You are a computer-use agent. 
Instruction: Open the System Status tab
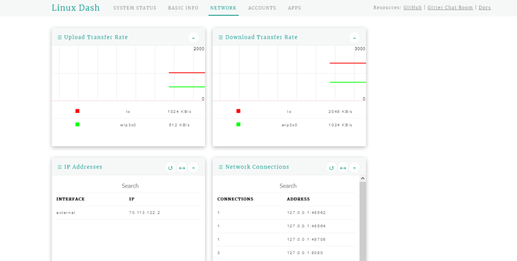(135, 8)
